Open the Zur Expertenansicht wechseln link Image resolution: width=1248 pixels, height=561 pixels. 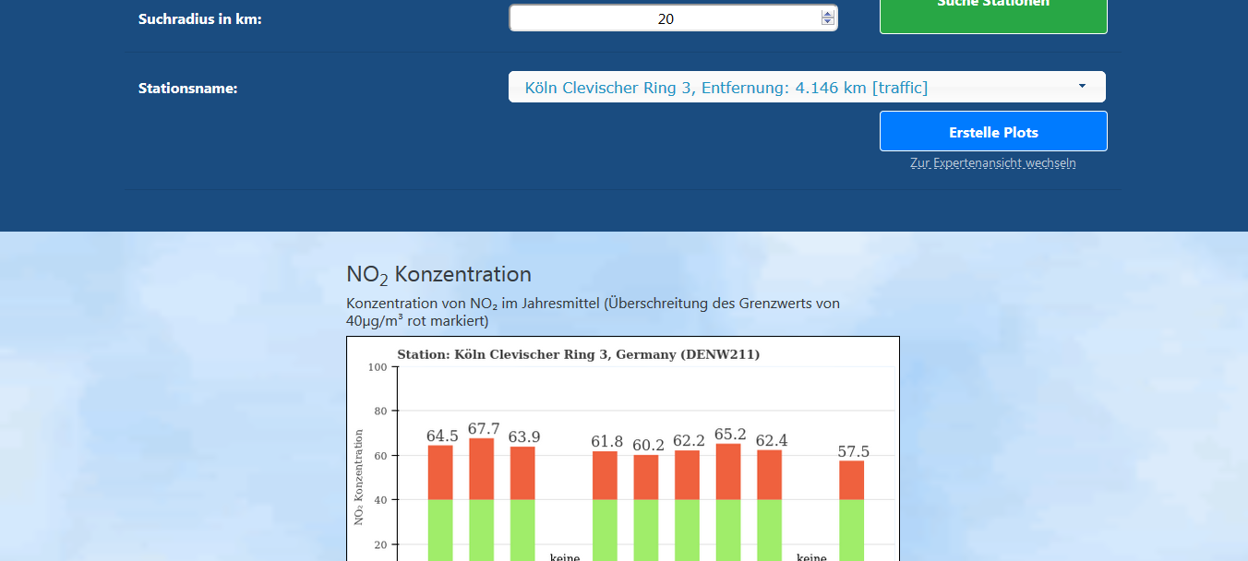click(x=993, y=163)
